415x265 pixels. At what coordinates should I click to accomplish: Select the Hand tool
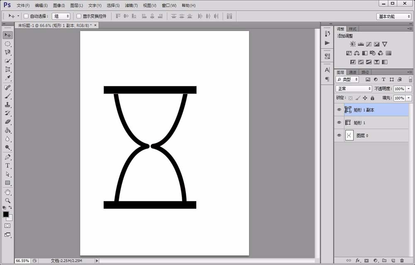7,192
